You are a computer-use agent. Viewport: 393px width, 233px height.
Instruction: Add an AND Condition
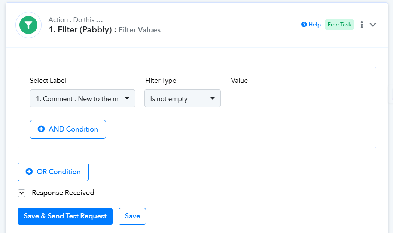[x=68, y=129]
